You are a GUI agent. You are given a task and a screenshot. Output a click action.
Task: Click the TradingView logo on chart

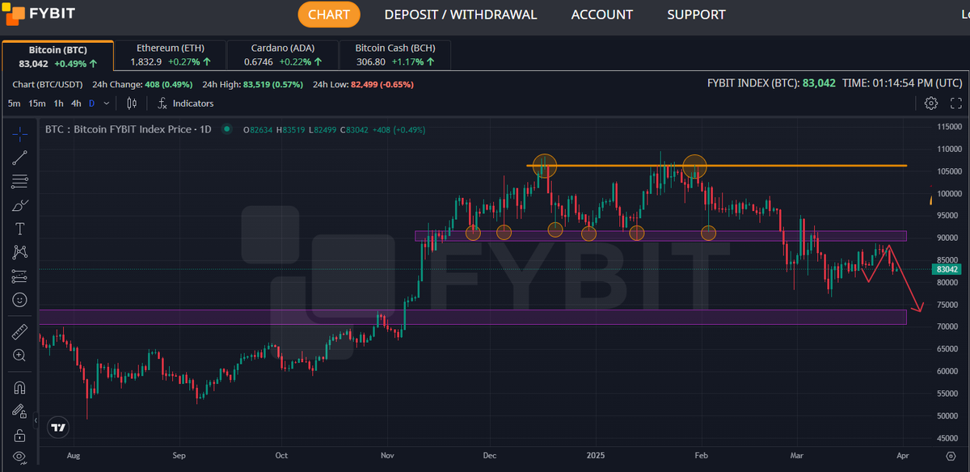pos(58,428)
